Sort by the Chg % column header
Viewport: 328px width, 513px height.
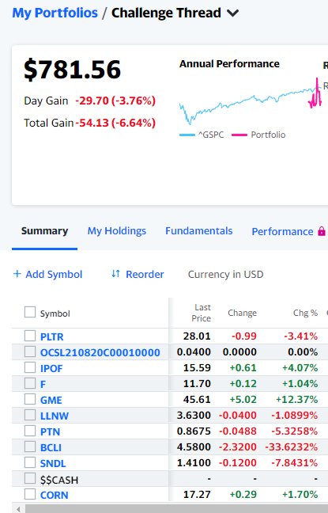coord(305,313)
